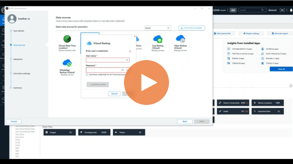Image resolution: width=293 pixels, height=164 pixels.
Task: Click the Back button in the wizard
Action: coord(185,121)
